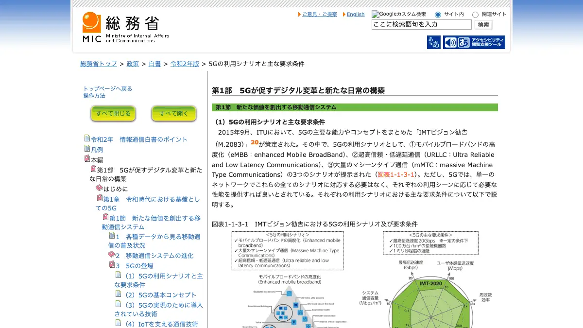Open 第1部 5Gが促すデジタル変革 tree link
This screenshot has width=583, height=328.
pyautogui.click(x=146, y=174)
